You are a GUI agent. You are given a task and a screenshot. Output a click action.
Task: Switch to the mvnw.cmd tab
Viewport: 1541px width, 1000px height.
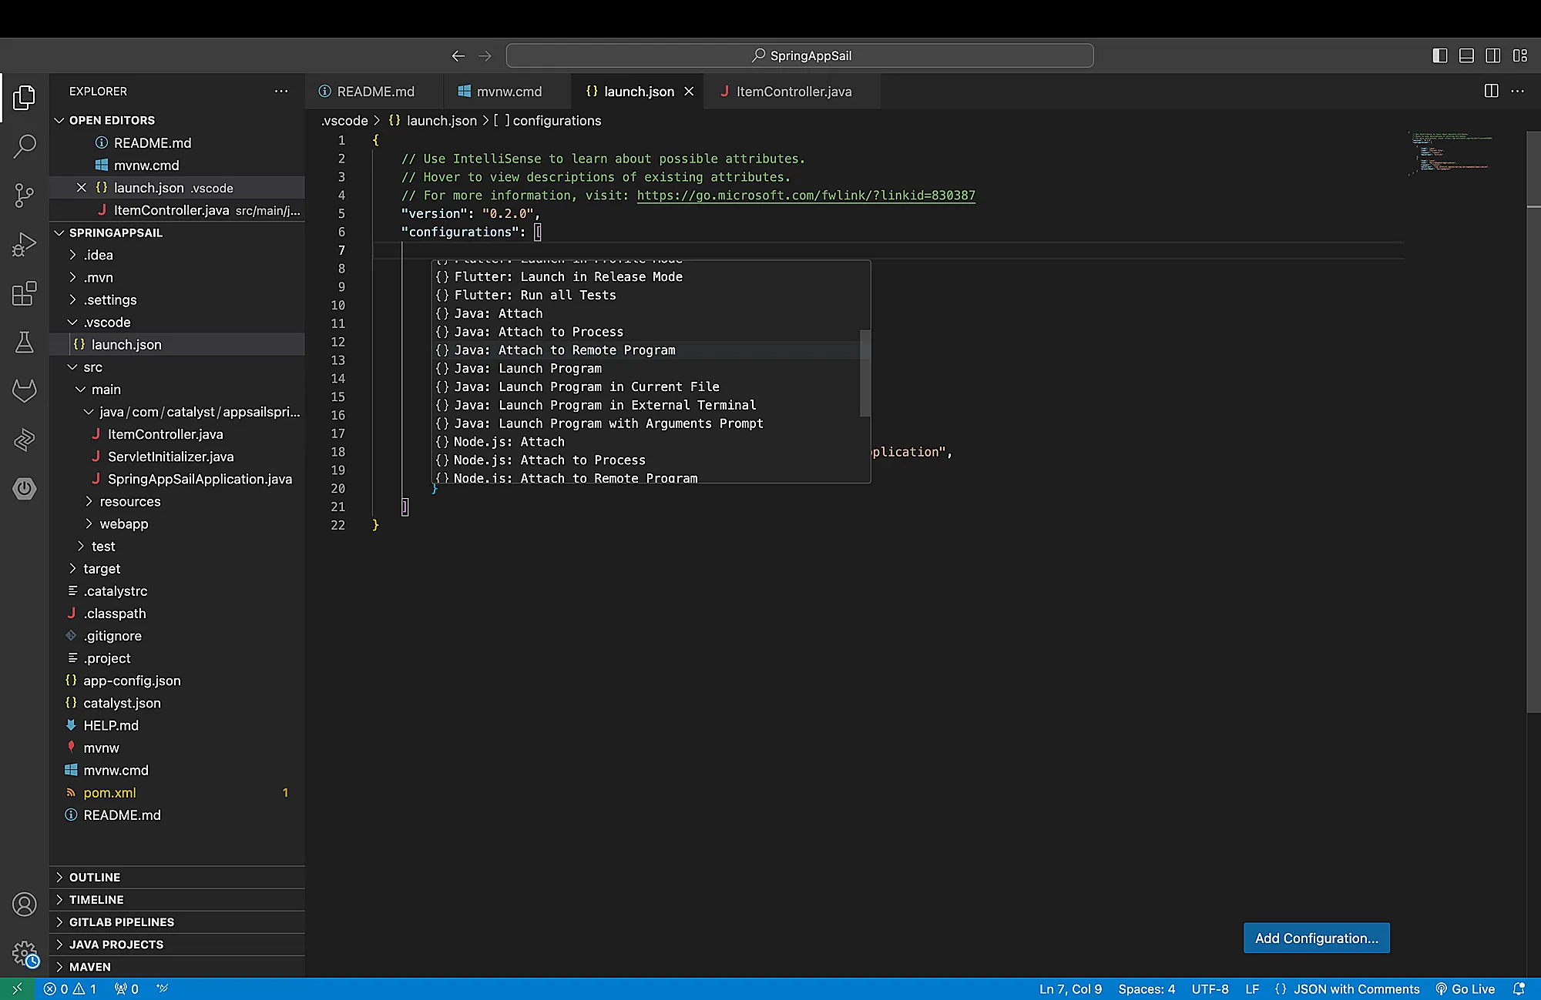tap(508, 91)
